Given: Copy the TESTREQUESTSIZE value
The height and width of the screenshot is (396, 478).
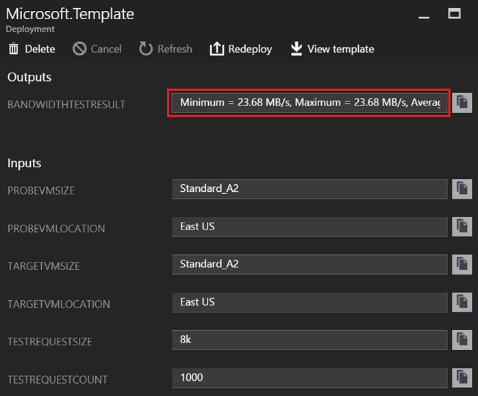Looking at the screenshot, I should (462, 340).
